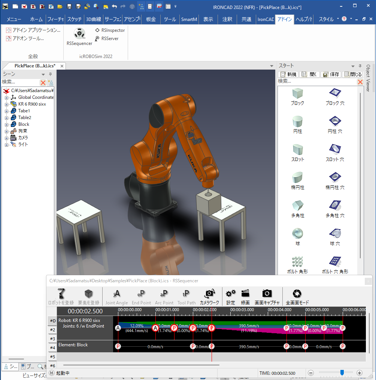Viewport: 376px width, 380px height.
Task: Click the 保存 button in catalog
Action: tap(331, 74)
